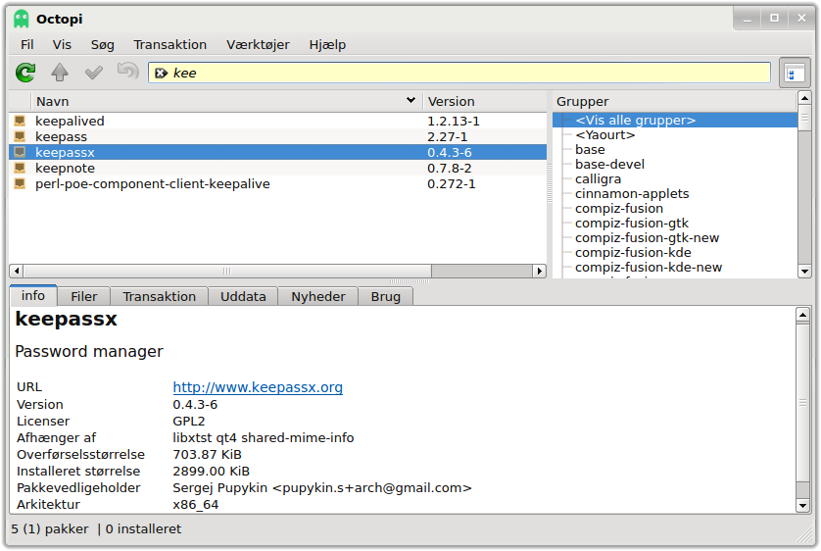Click the green sync database icon
The width and height of the screenshot is (821, 551).
coord(25,73)
